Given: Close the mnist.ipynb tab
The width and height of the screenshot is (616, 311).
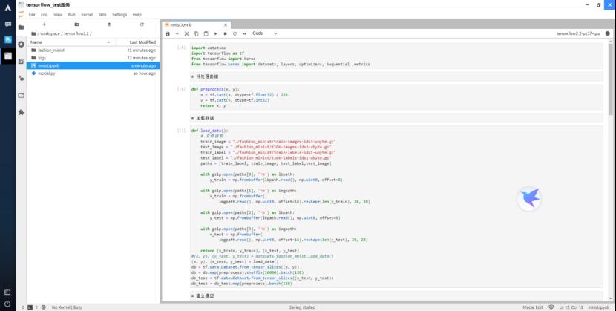Looking at the screenshot, I should coord(226,24).
